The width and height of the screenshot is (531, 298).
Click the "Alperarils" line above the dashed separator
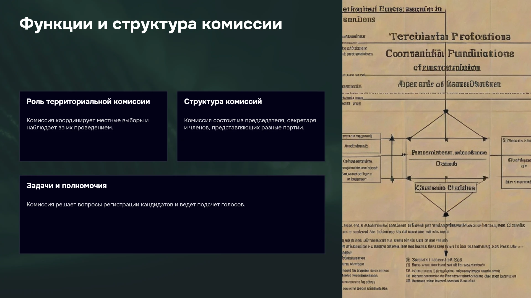[449, 84]
